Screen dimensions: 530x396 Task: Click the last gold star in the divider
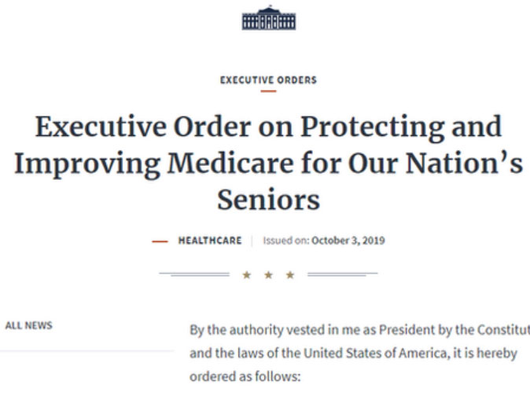coord(290,275)
